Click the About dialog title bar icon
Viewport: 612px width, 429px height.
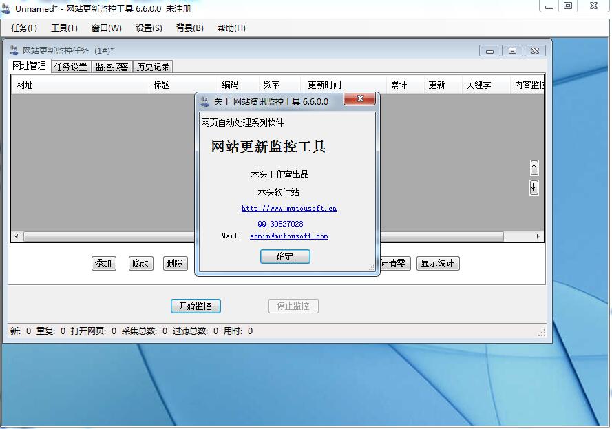pos(204,98)
